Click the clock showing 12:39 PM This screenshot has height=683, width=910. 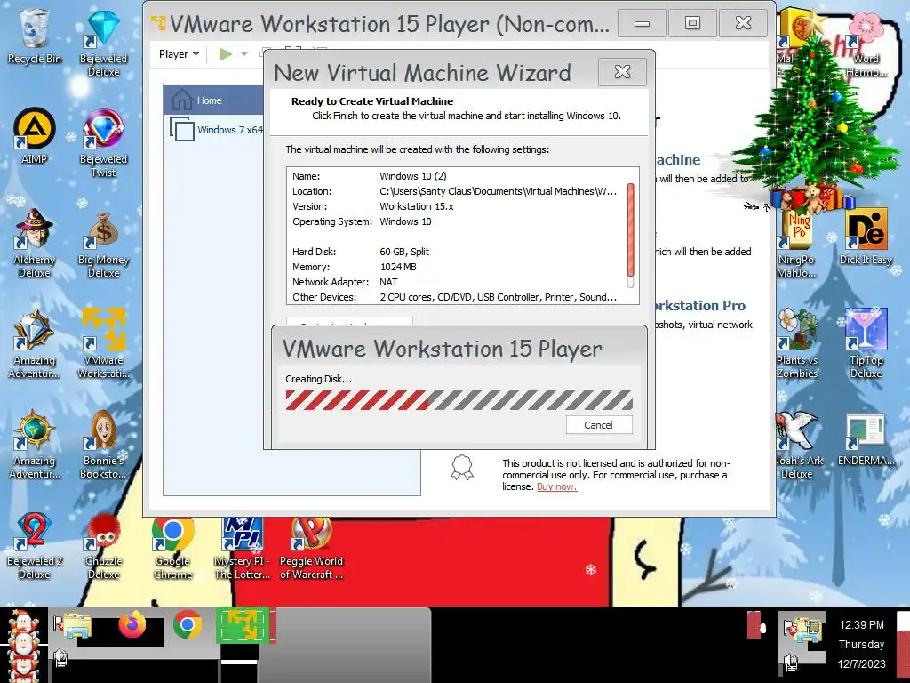tap(861, 625)
